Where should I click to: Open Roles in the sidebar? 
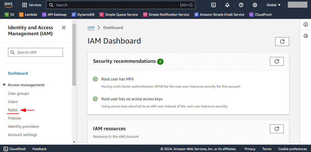tap(13, 110)
